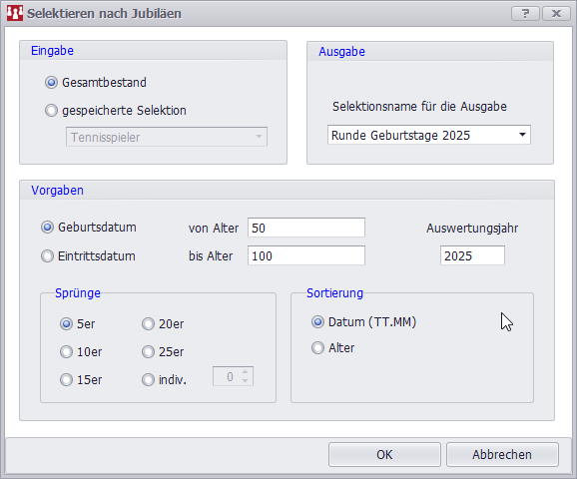Click the bis Alter input field
Screen dimensions: 577x479
click(306, 255)
